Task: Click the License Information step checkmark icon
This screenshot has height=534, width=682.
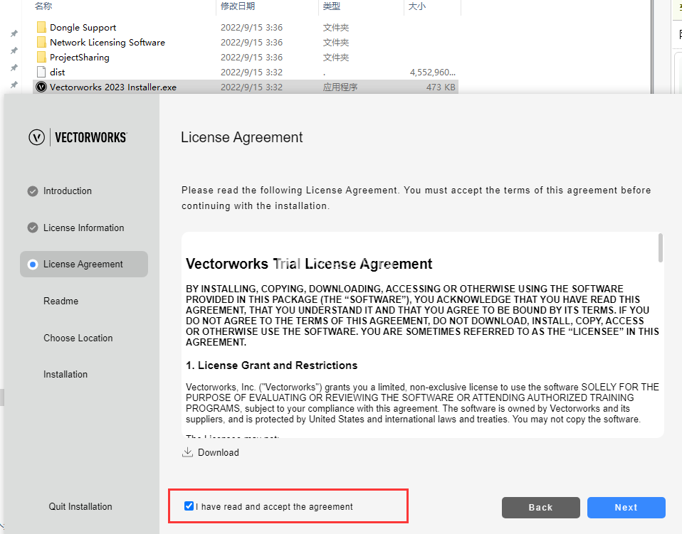Action: pyautogui.click(x=33, y=228)
